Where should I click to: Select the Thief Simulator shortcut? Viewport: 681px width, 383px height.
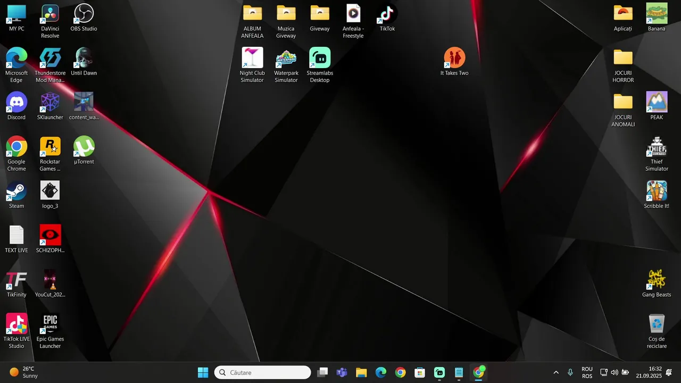[x=657, y=154]
